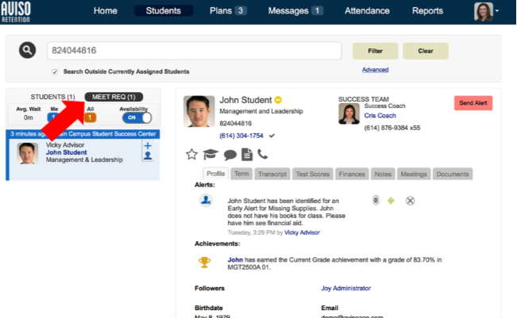Click the gold trophy achievement icon
Viewport: 517px width, 318px height.
point(204,262)
